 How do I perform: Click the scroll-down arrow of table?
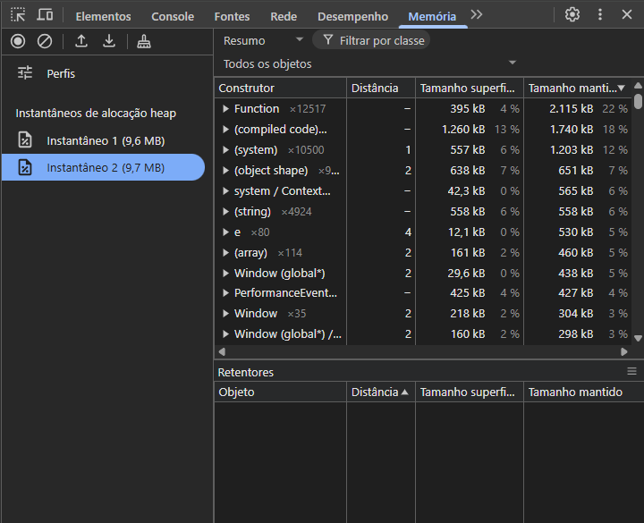[638, 338]
